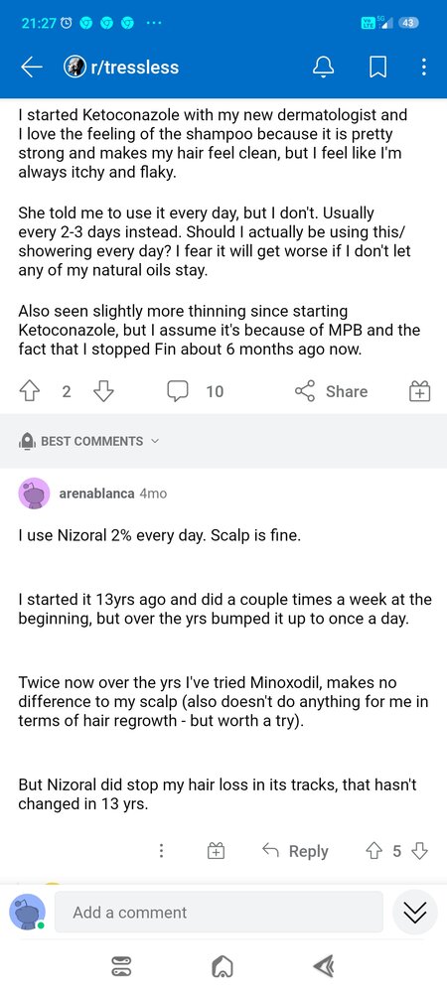Open the post's 10 comments icon
This screenshot has height=993, width=447.
(177, 392)
